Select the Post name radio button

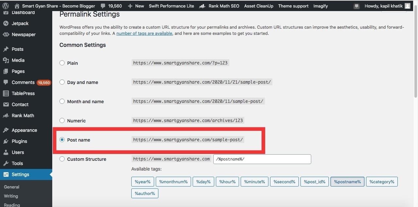(62, 140)
